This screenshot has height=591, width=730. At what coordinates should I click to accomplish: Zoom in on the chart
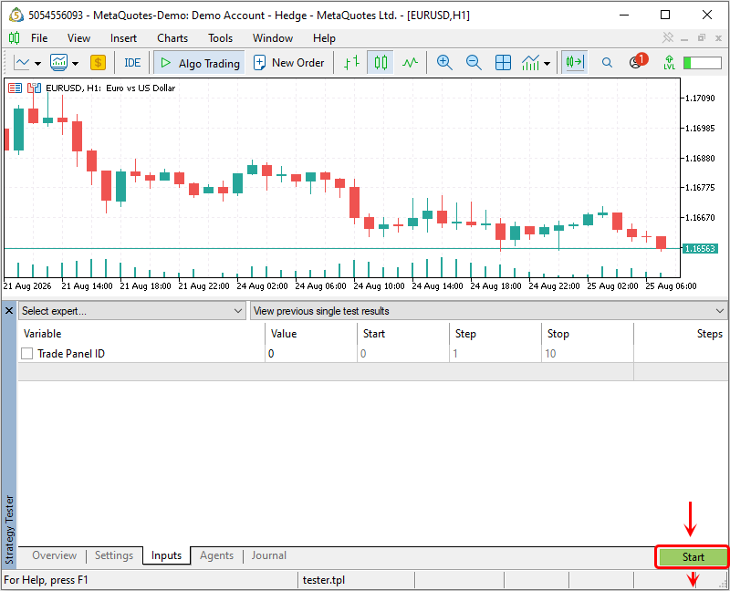[x=444, y=62]
